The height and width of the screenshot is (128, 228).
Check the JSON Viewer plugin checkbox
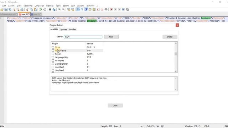point(53,50)
